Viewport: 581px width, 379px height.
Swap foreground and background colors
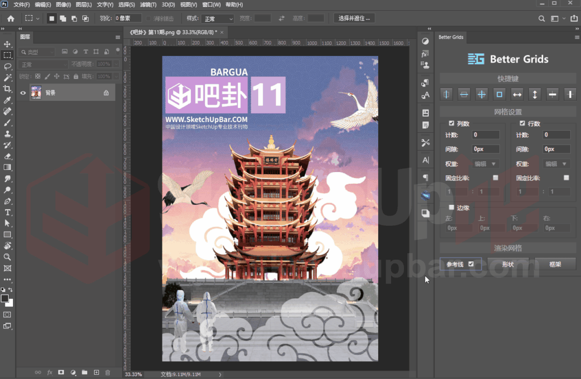pyautogui.click(x=10, y=290)
